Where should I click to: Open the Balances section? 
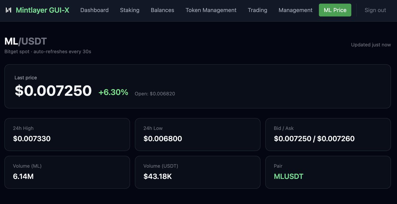click(x=162, y=10)
